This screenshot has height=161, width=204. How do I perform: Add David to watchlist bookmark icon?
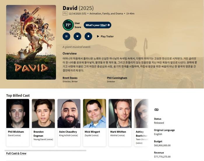pos(88,36)
